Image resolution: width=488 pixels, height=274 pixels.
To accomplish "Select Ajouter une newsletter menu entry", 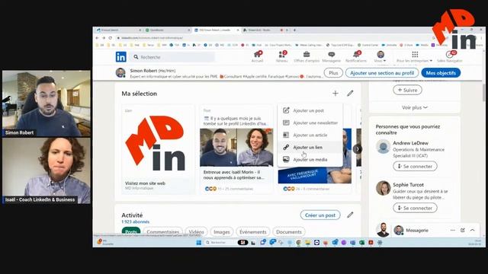I will (x=310, y=123).
